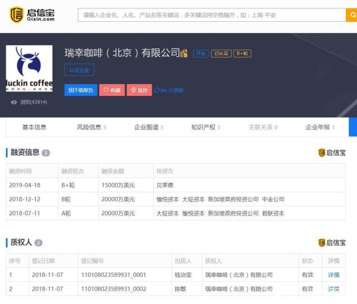
Task: Select registration number 110108023589931_0002
Action: pyautogui.click(x=114, y=289)
